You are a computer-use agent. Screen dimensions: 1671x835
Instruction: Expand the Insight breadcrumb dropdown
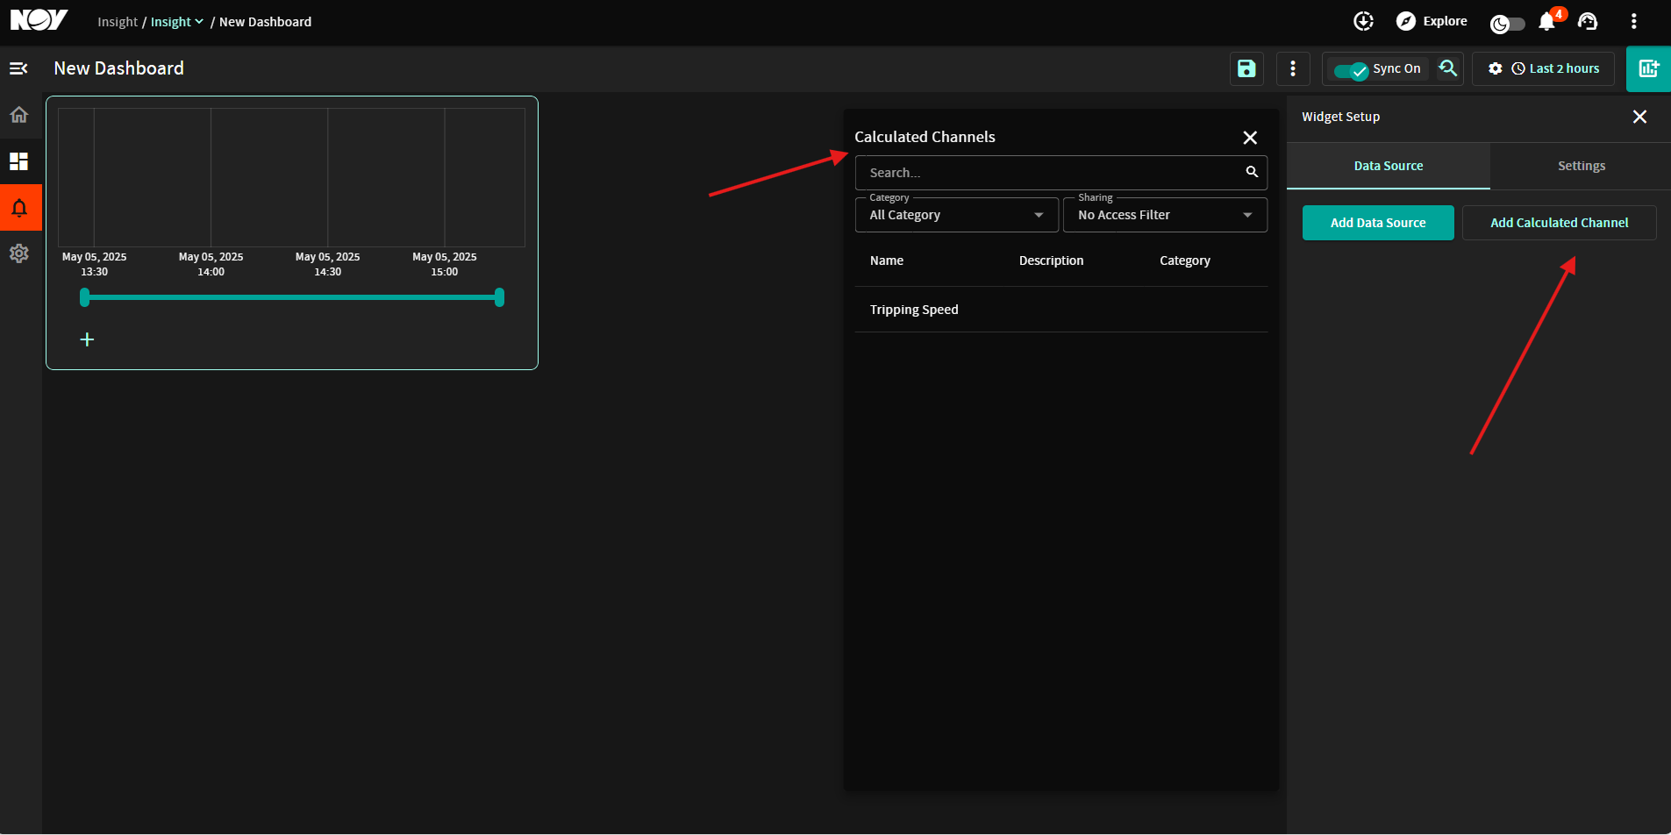[x=177, y=22]
